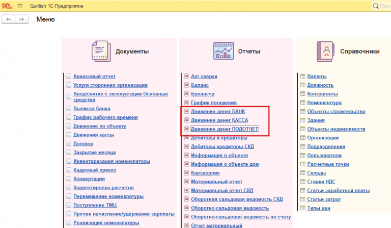Open Корректировка расчетов link
Viewport: 391px width, 228px height.
(103, 188)
